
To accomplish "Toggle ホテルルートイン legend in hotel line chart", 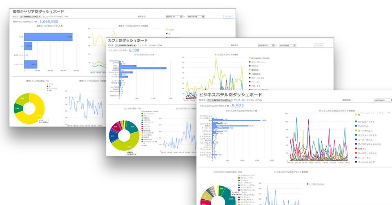I will [x=365, y=122].
